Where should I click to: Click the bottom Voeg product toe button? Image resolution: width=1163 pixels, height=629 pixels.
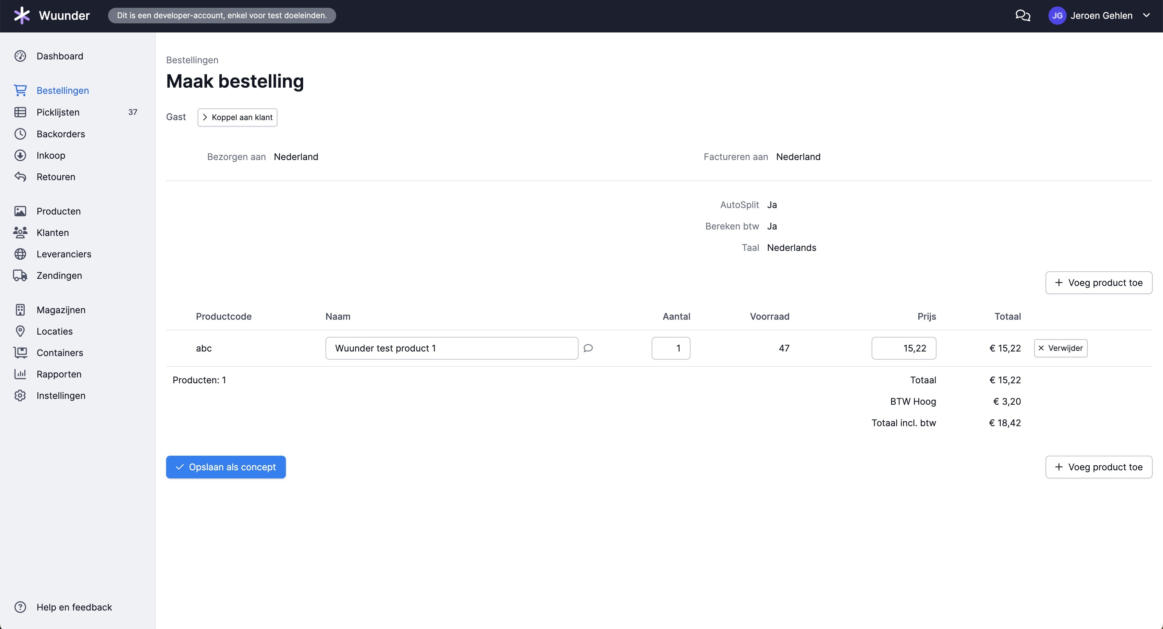pos(1099,467)
